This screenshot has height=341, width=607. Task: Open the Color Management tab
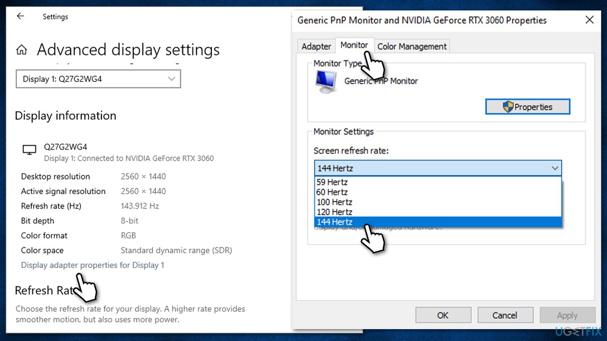pos(412,46)
